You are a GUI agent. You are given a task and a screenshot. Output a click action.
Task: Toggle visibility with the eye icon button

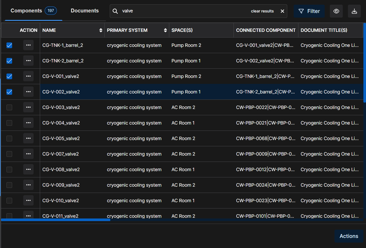point(336,11)
